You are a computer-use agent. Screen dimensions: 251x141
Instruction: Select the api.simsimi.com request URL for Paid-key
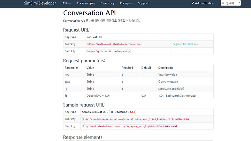109,51
